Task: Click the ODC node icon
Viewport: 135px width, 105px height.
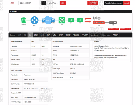Action: (71, 20)
